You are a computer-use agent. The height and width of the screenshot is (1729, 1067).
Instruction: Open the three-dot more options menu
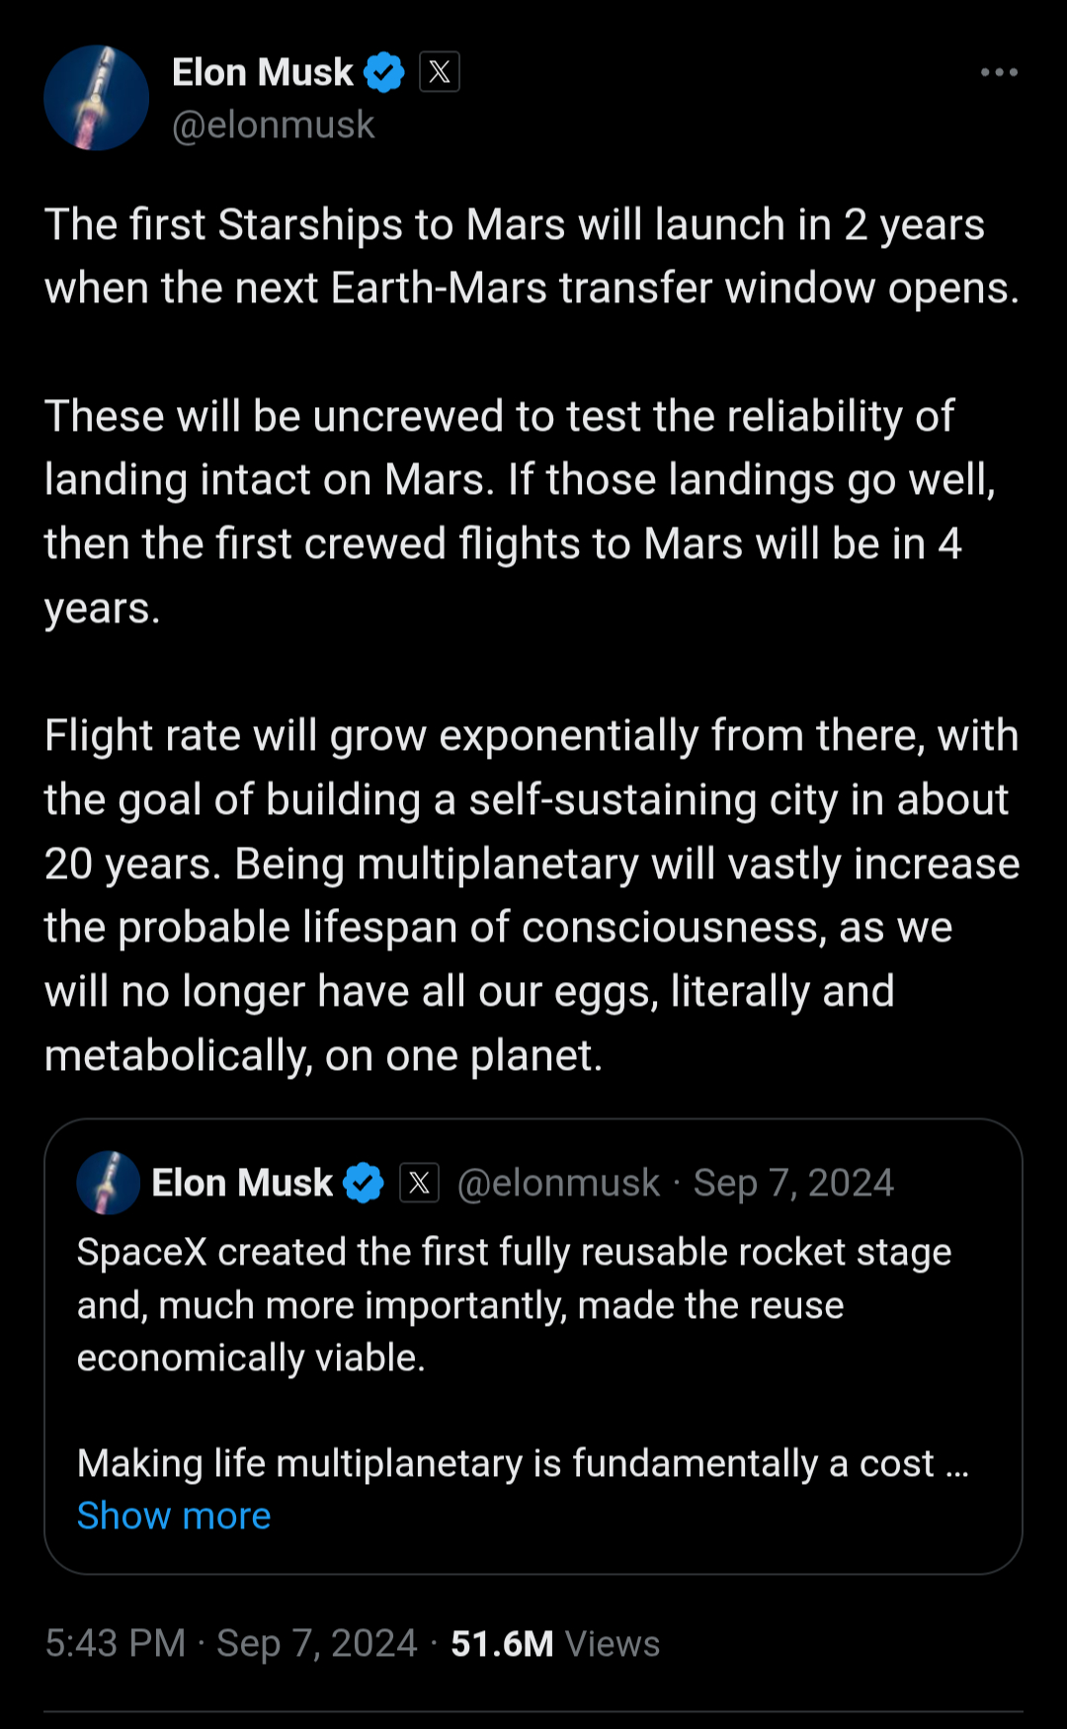coord(999,73)
